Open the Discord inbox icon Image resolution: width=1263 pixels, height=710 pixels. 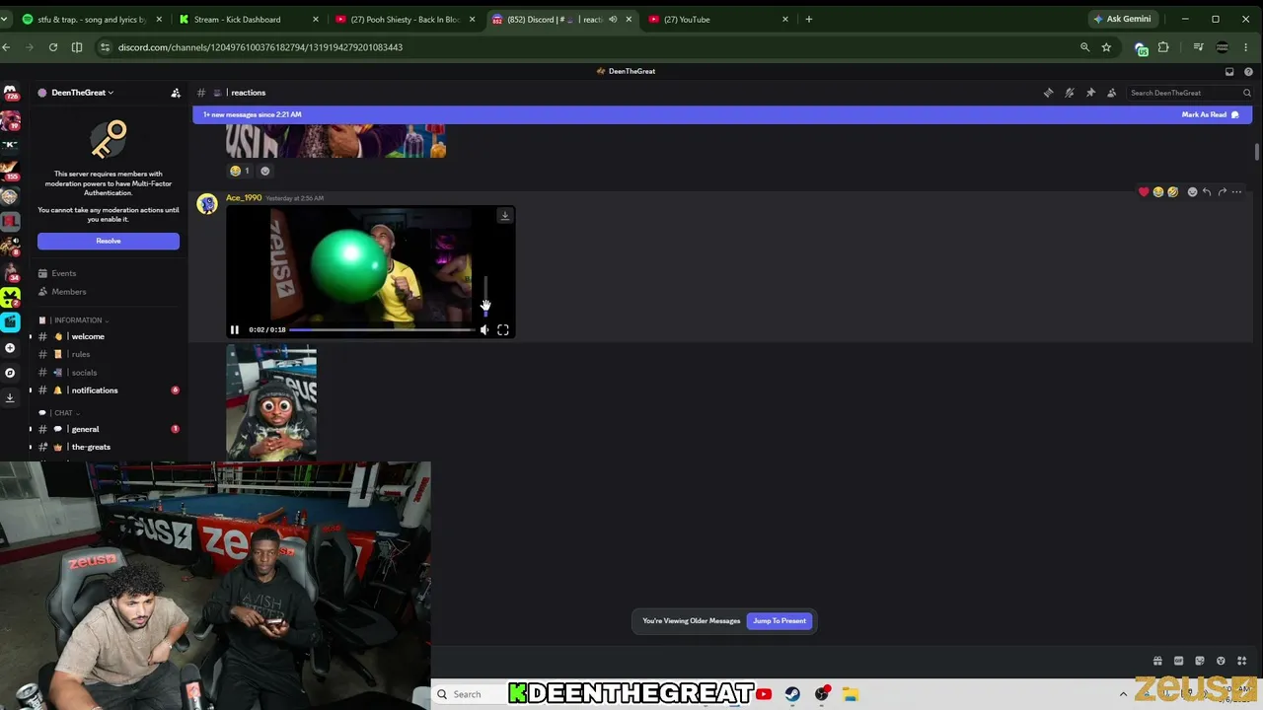tap(1229, 71)
